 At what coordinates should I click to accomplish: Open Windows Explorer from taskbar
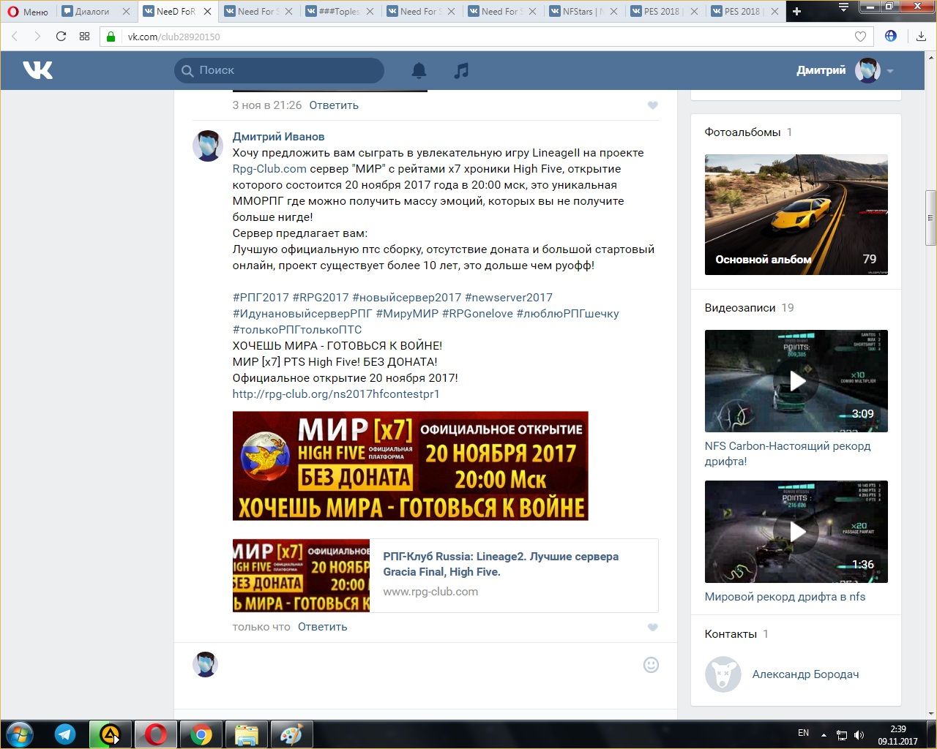coord(247,734)
